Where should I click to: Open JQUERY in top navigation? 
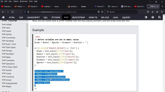pos(126,17)
